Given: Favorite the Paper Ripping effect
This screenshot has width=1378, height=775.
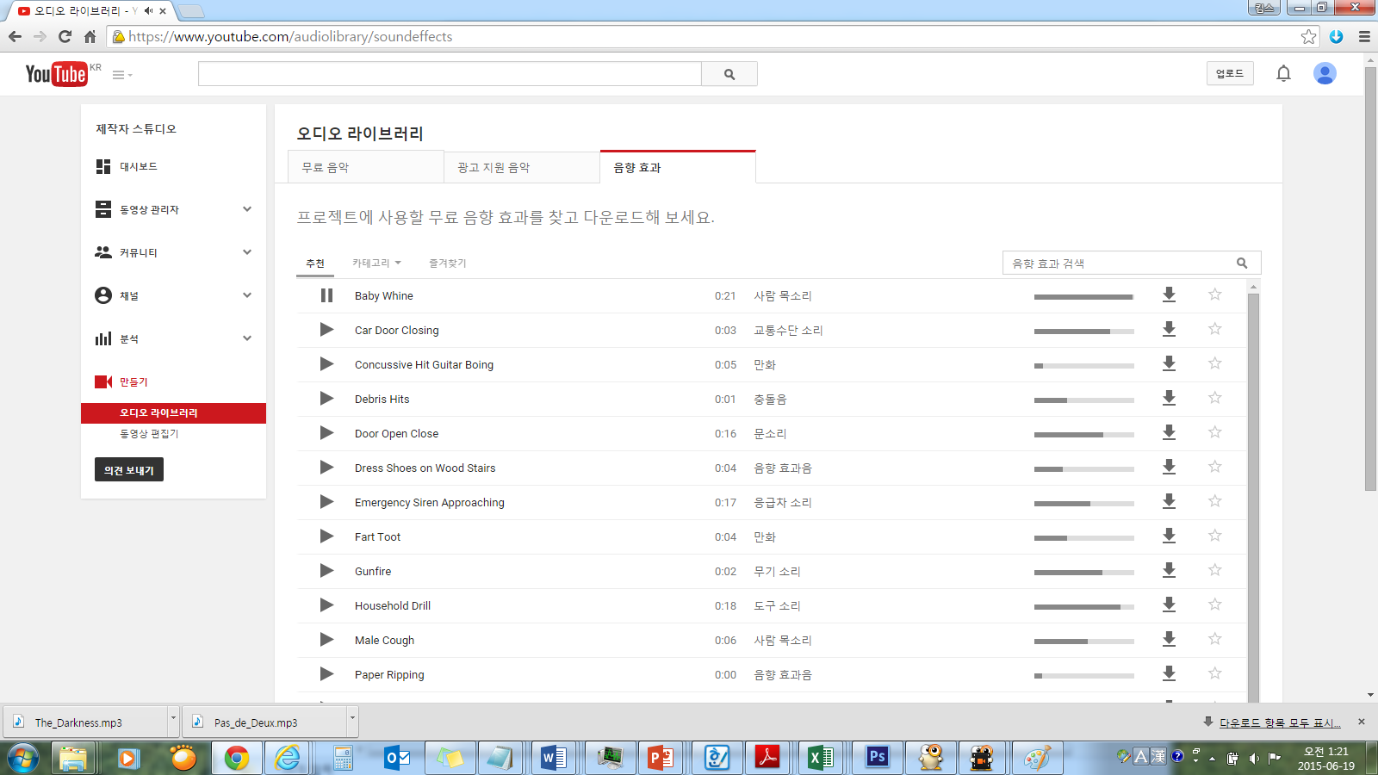Looking at the screenshot, I should 1214,673.
